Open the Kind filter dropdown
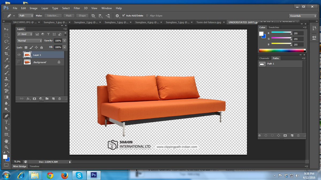This screenshot has width=321, height=180. tap(25, 34)
